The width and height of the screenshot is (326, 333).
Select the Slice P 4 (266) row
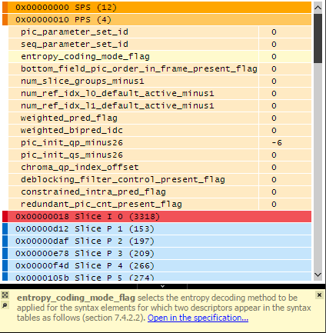click(157, 265)
